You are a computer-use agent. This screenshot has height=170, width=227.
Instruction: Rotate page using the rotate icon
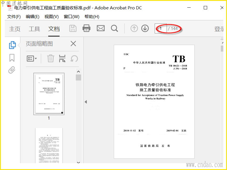(x=74, y=59)
